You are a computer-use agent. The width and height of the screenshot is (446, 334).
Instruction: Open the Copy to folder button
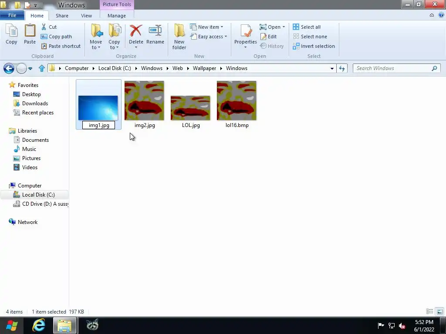tap(114, 37)
